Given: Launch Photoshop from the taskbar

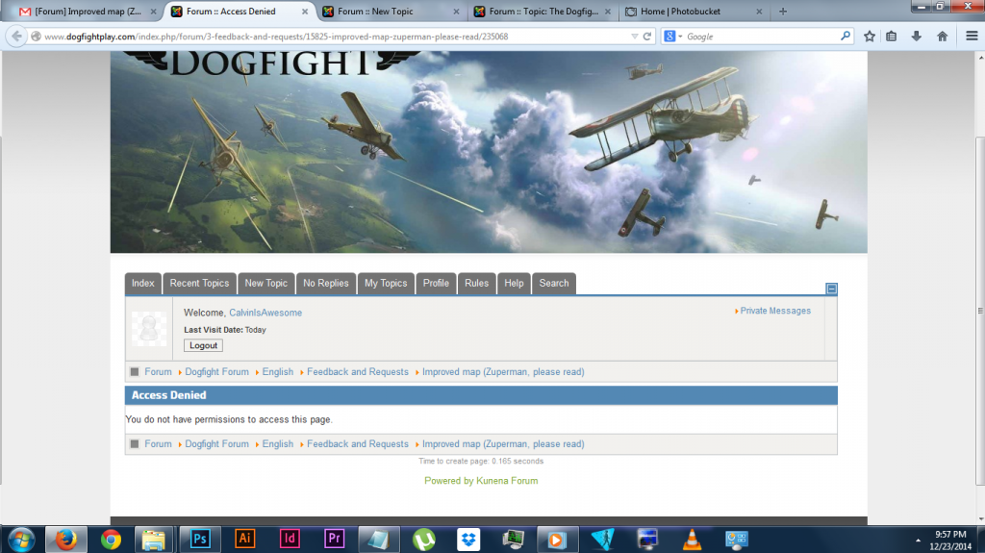Looking at the screenshot, I should [200, 539].
